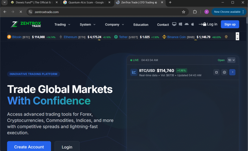View site information icon in address bar
248x151 pixels.
(x=30, y=12)
